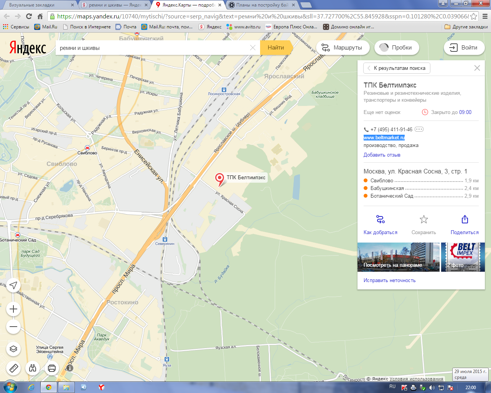Open www.avito.ru bookmark
Viewport: 491px width, 393px height.
pyautogui.click(x=243, y=27)
